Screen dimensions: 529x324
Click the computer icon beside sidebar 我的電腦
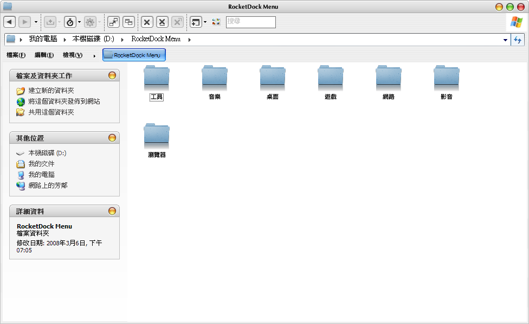click(x=21, y=175)
